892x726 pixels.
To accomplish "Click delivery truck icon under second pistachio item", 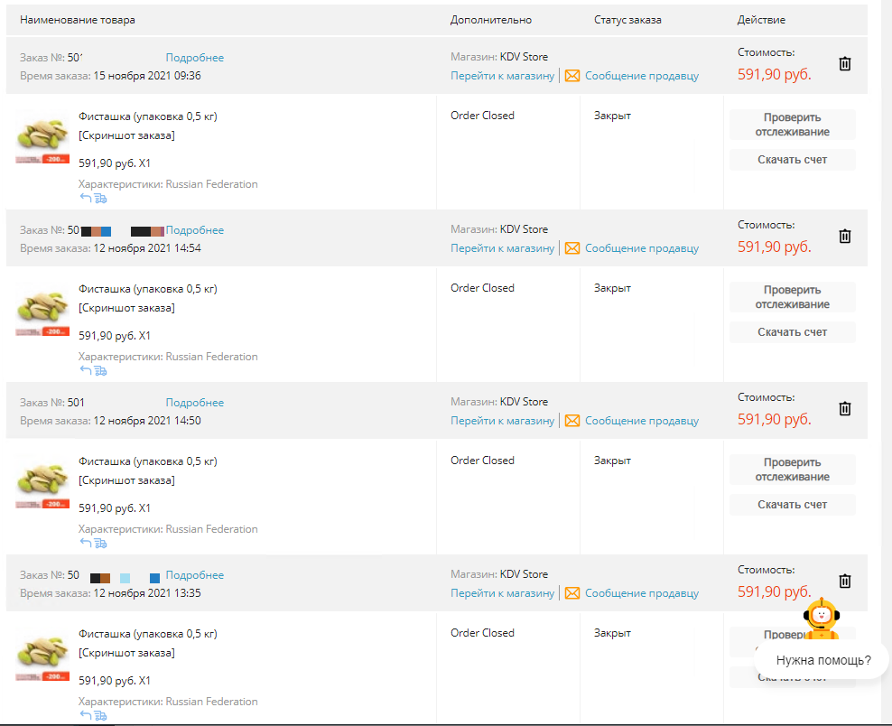I will [x=101, y=370].
